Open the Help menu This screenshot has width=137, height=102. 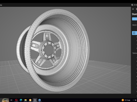(1, 5)
